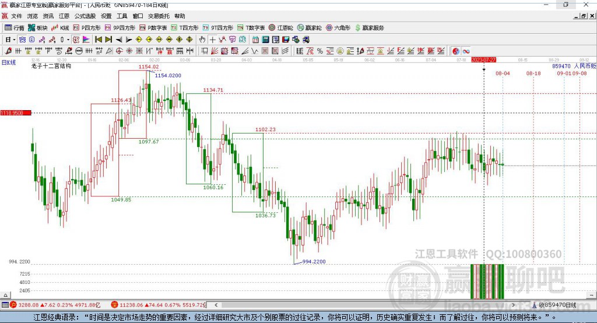Jump to last bar with skip-to-end icon

click(108, 40)
